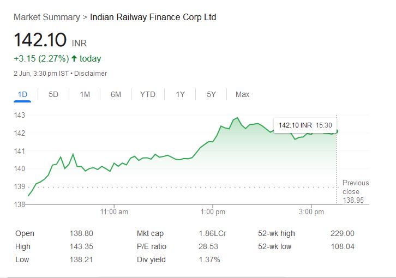Click the Previous close 138.95 label

pyautogui.click(x=355, y=192)
